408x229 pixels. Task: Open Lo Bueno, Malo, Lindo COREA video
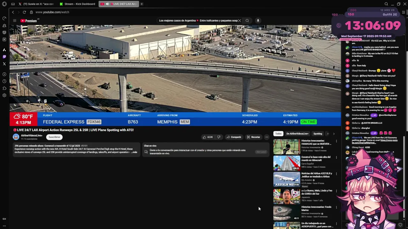[287, 196]
